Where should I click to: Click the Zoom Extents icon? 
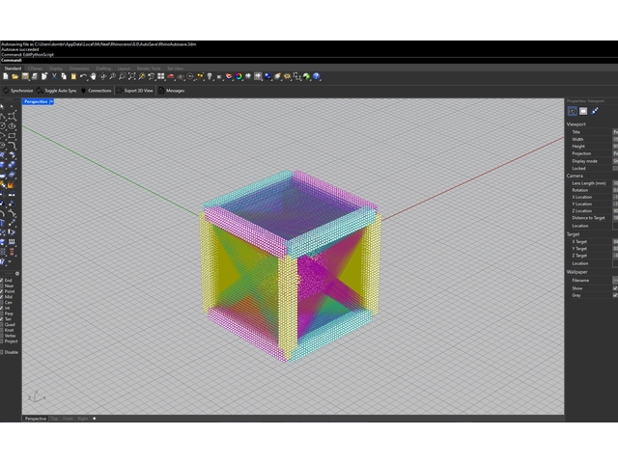131,76
